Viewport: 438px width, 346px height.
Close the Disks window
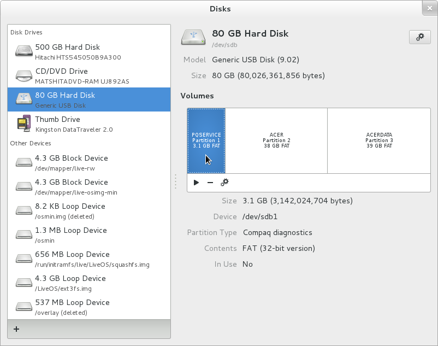[430, 8]
